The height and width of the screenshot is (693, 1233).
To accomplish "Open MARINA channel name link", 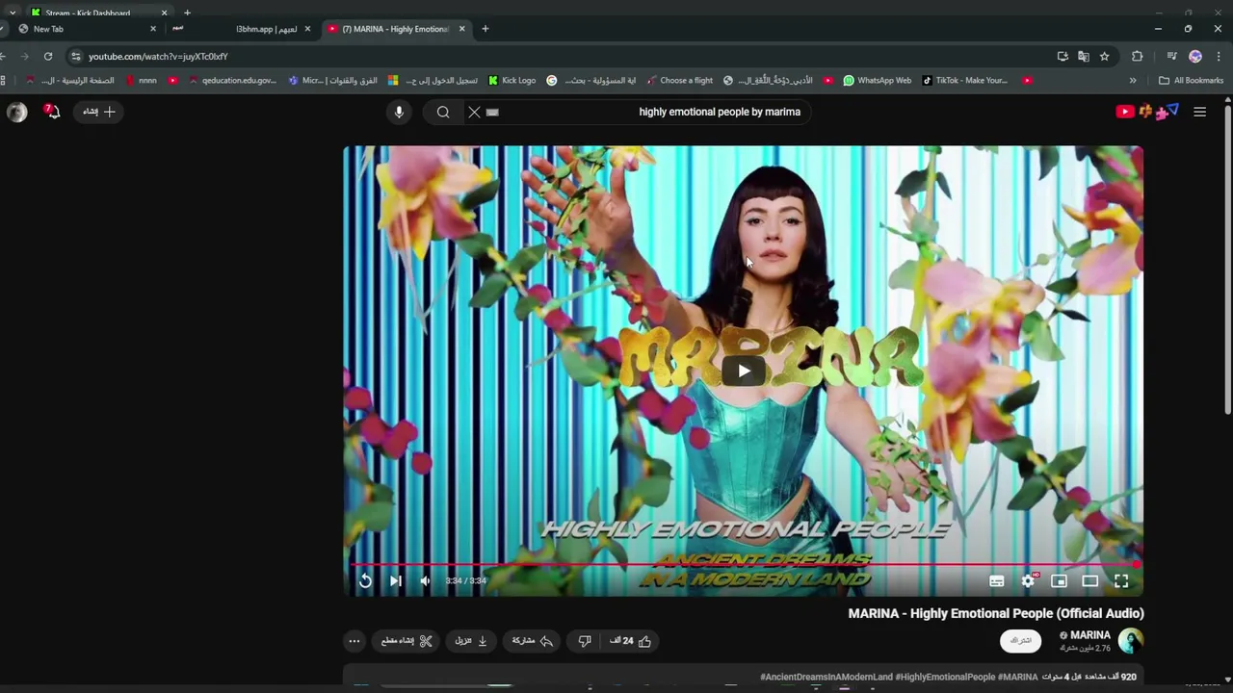I will pos(1090,635).
